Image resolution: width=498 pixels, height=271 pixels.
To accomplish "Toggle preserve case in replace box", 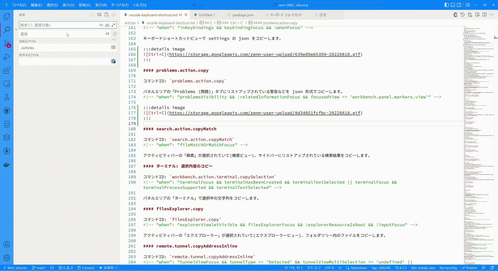I will coord(107,34).
